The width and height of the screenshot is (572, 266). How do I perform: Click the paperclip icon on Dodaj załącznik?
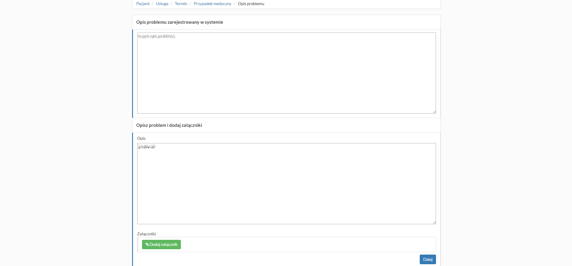click(147, 244)
